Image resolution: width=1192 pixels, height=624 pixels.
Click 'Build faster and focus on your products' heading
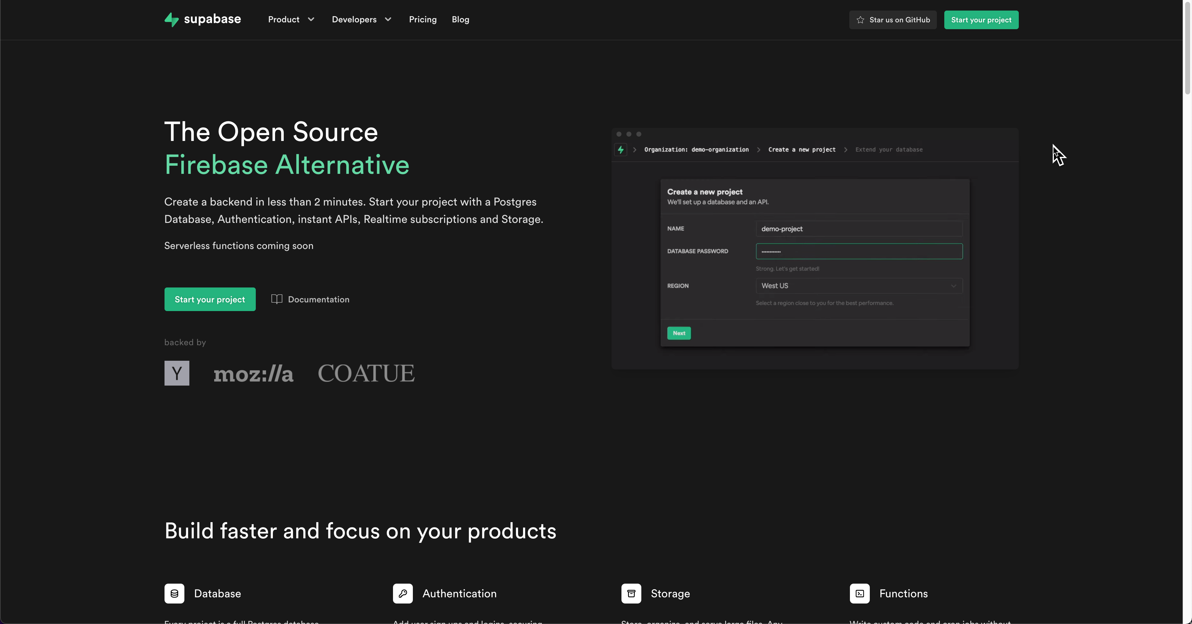coord(360,531)
